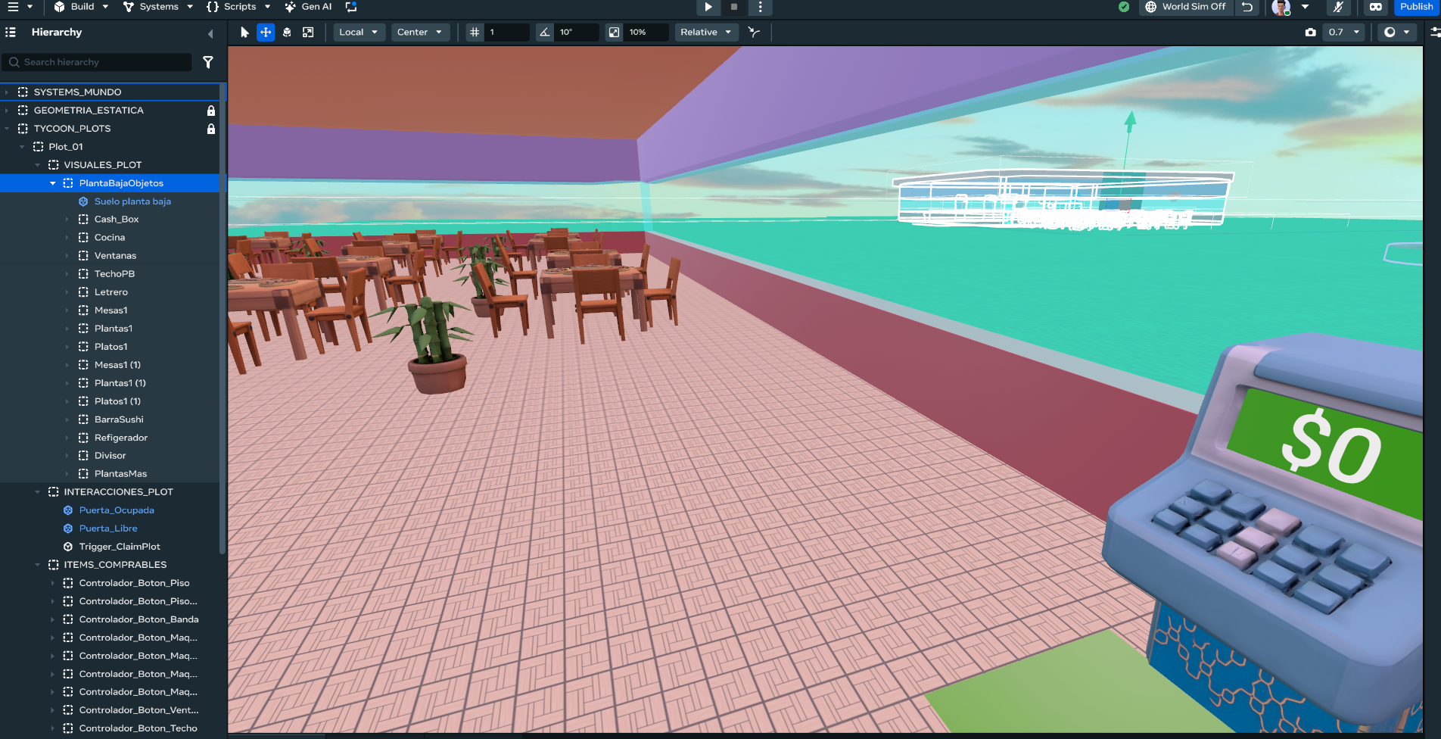This screenshot has height=739, width=1441.
Task: Open Gen AI tools
Action: 309,7
